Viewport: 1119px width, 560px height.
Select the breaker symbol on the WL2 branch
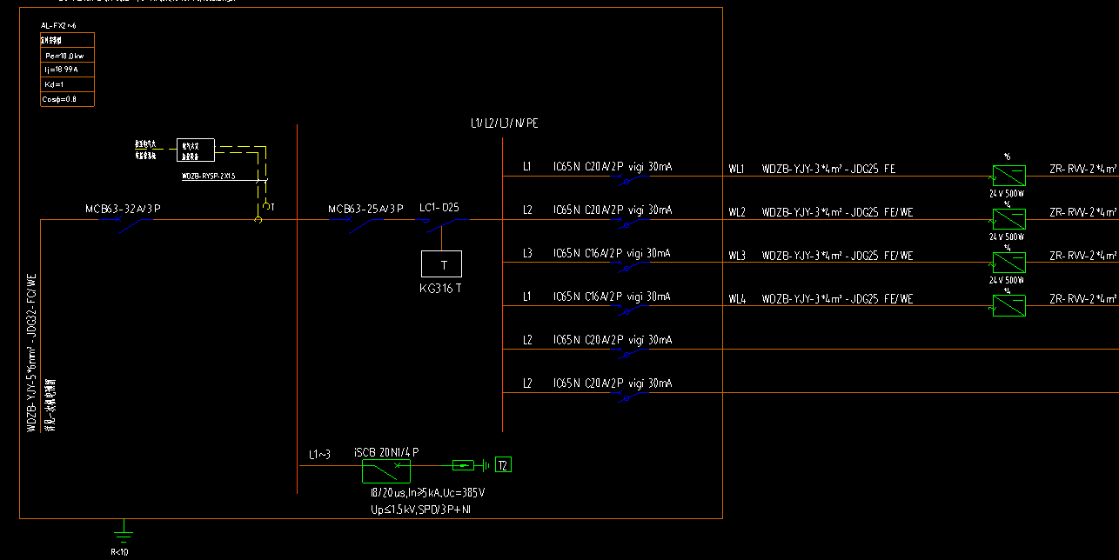pos(632,223)
